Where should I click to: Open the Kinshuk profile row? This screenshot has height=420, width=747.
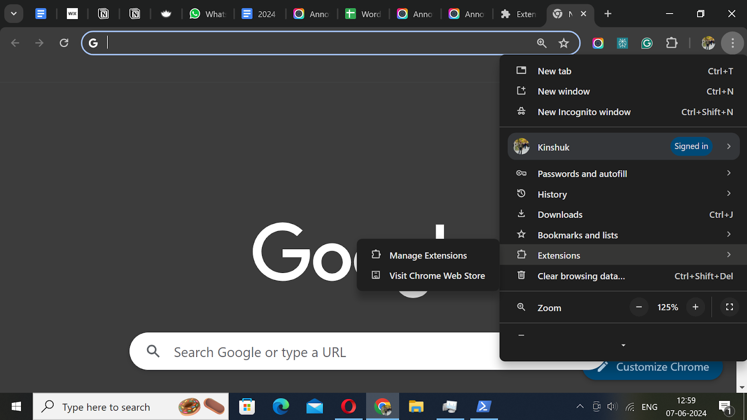pos(623,147)
